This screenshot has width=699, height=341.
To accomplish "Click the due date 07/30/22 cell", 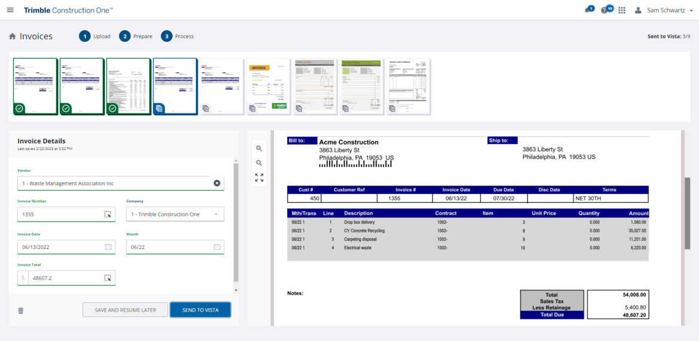I will [x=504, y=198].
